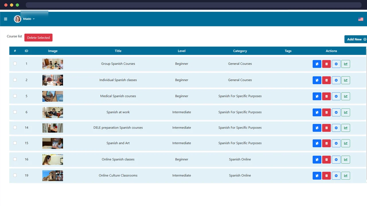This screenshot has height=206, width=367.
Task: Check the box for Medical Spanish courses
Action: click(x=15, y=96)
